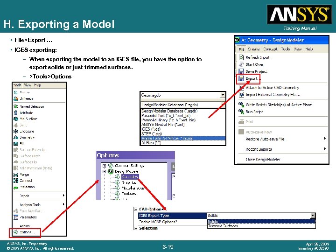336x252 pixels.
Task: Open the Concept menu in DesignModeler window
Action: 270,49
